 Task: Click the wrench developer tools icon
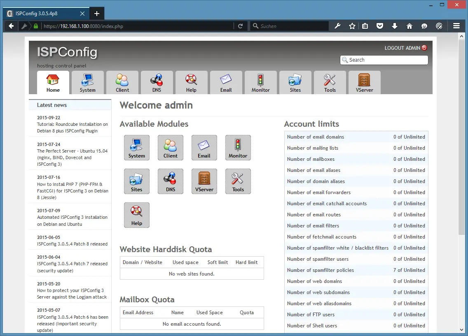pyautogui.click(x=337, y=26)
